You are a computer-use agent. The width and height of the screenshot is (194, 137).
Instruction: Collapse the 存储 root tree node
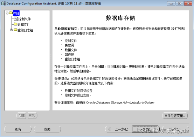[x=7, y=13]
